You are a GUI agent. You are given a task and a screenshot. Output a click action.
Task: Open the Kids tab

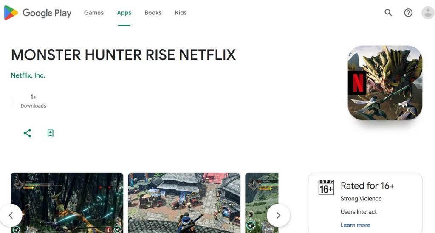181,13
